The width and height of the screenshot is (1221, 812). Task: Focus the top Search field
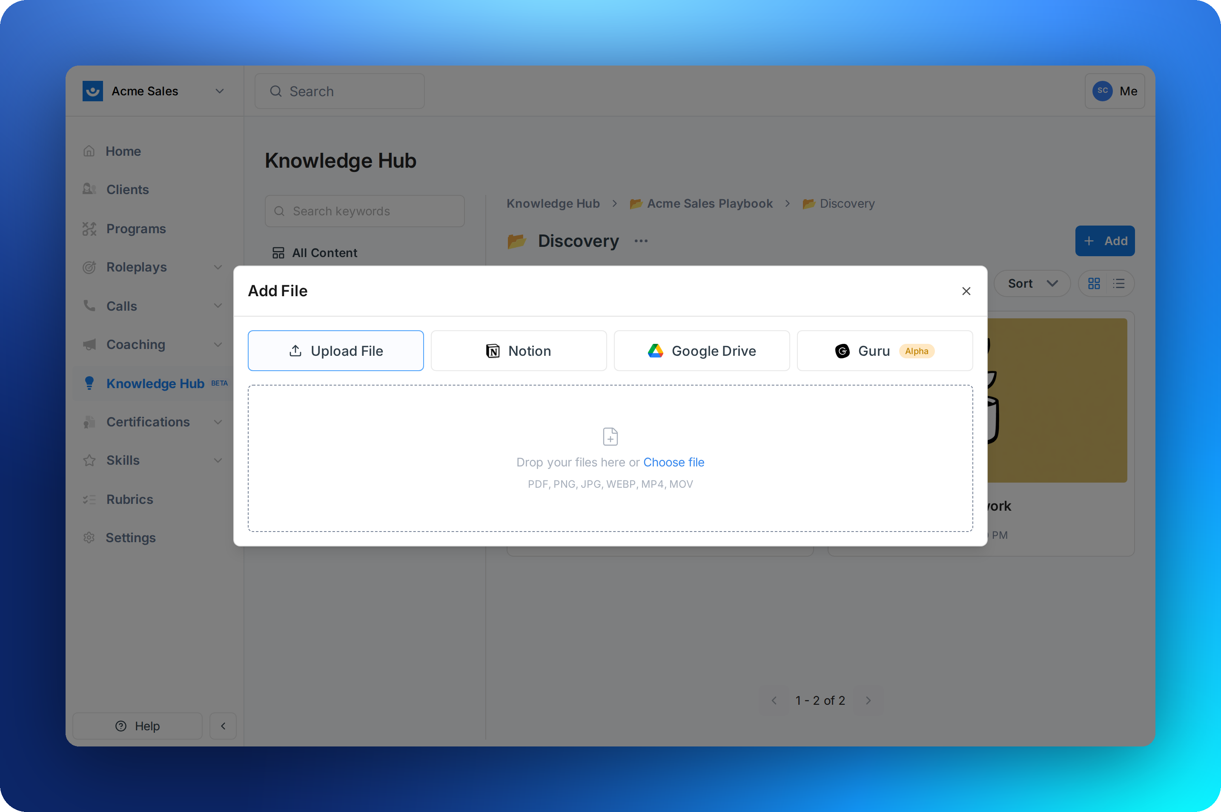point(339,91)
